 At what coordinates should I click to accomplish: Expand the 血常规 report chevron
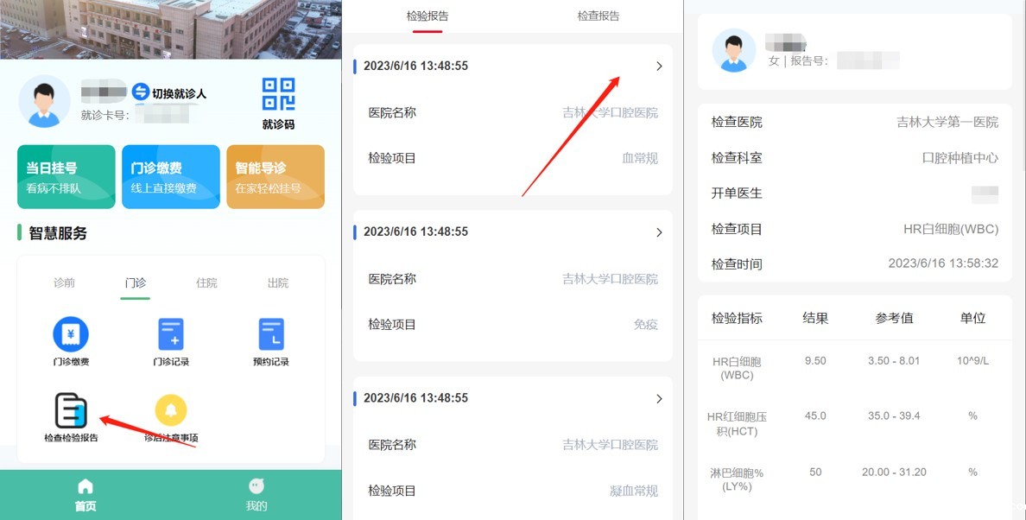[x=659, y=67]
